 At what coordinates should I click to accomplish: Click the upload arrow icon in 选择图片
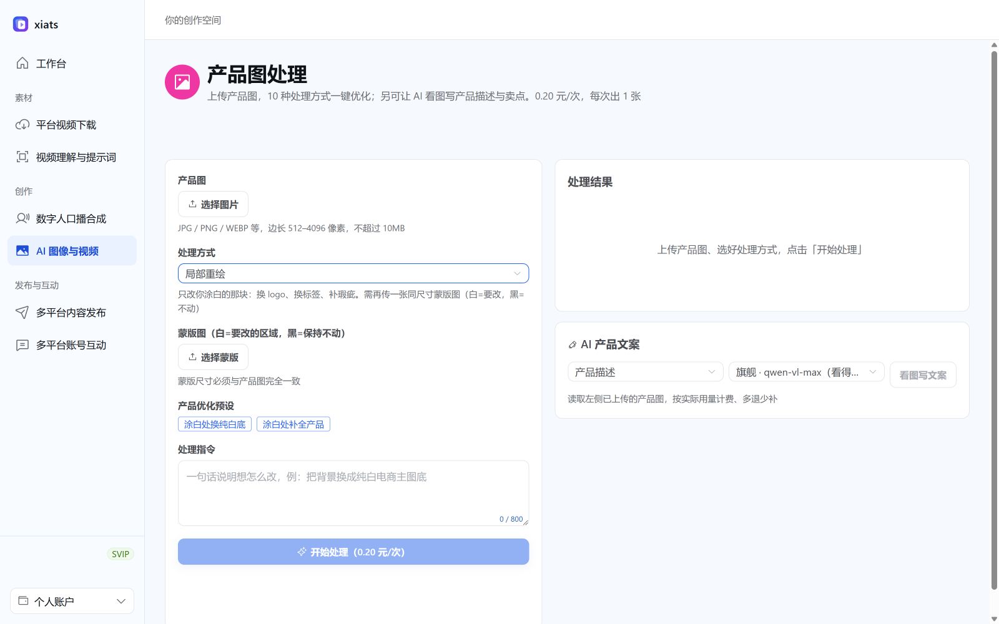click(192, 204)
